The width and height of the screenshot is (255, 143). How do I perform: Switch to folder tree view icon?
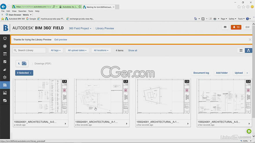pos(248,51)
